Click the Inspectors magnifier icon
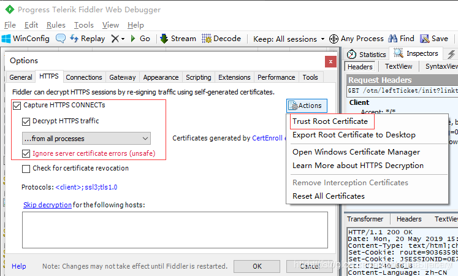The height and width of the screenshot is (276, 458). click(x=399, y=53)
